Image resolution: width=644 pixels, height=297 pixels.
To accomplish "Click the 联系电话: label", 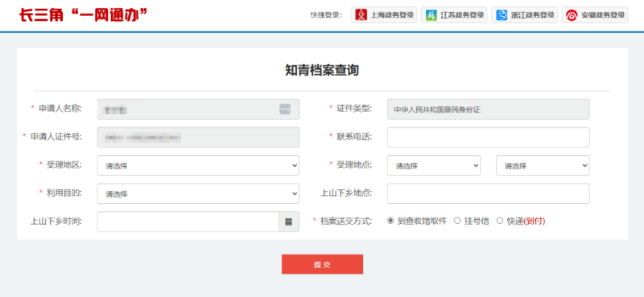I will (x=354, y=136).
